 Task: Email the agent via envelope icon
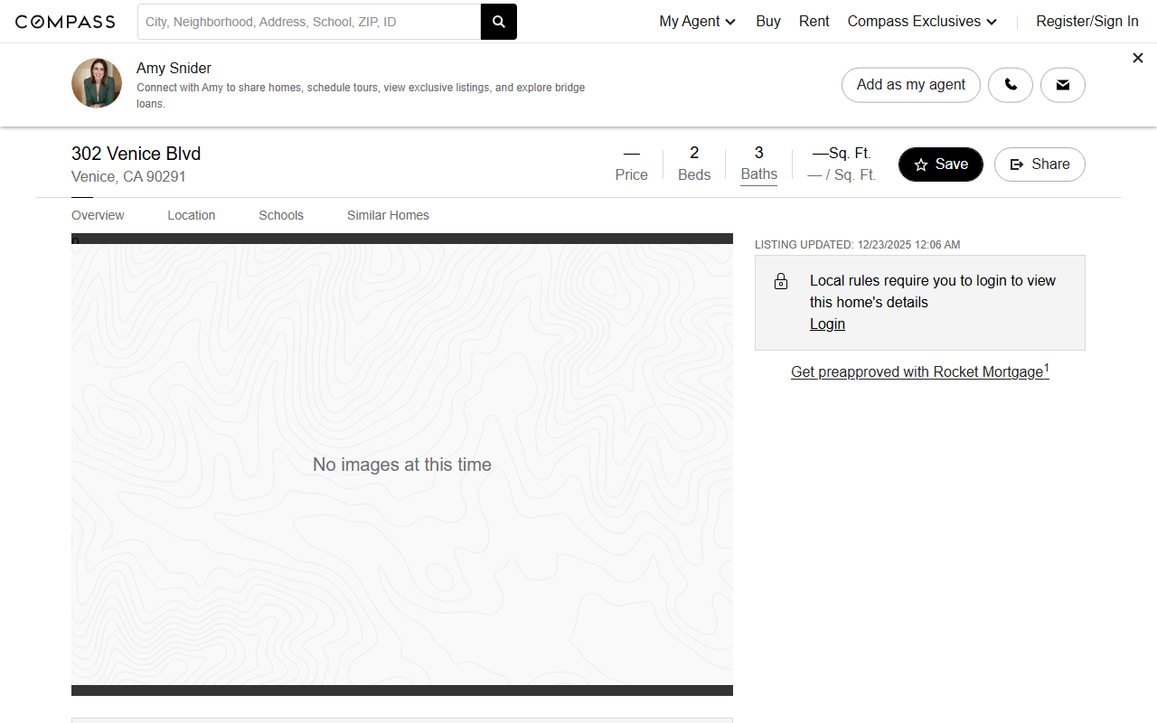(1063, 85)
